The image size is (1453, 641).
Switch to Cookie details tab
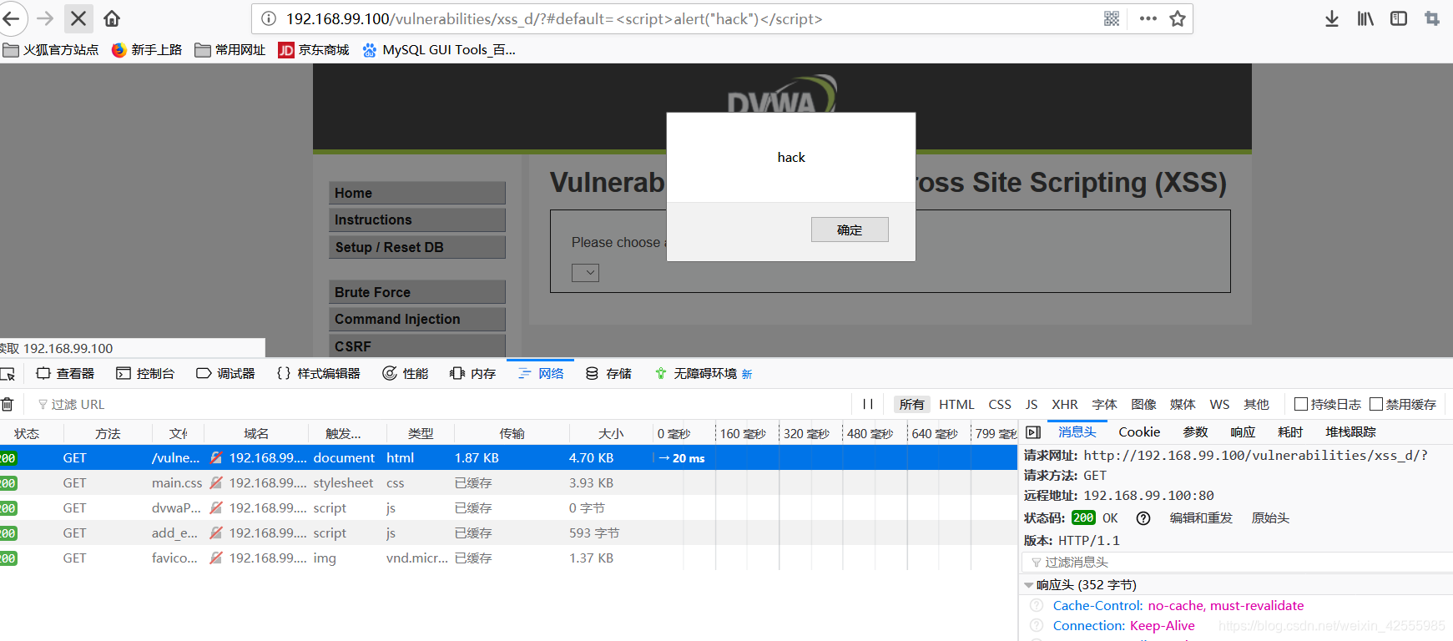coord(1139,432)
